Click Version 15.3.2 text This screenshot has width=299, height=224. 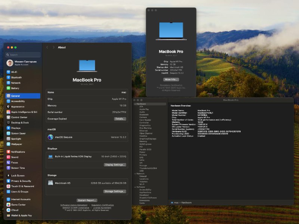click(x=118, y=137)
